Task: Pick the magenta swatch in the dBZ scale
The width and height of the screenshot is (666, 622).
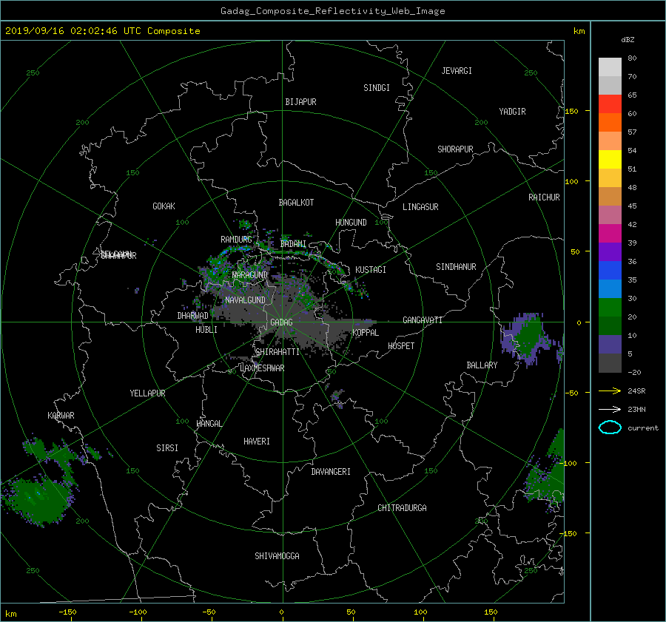Action: [610, 234]
